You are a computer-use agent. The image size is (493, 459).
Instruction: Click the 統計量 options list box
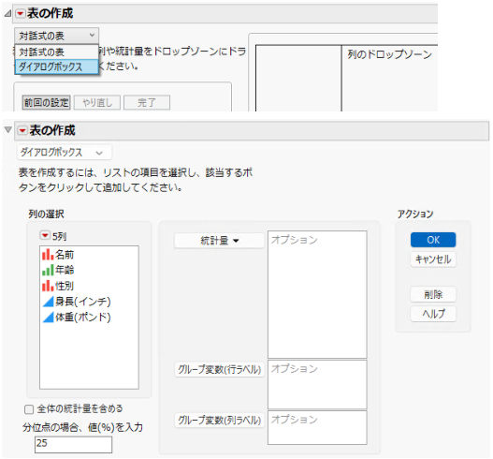tap(317, 294)
